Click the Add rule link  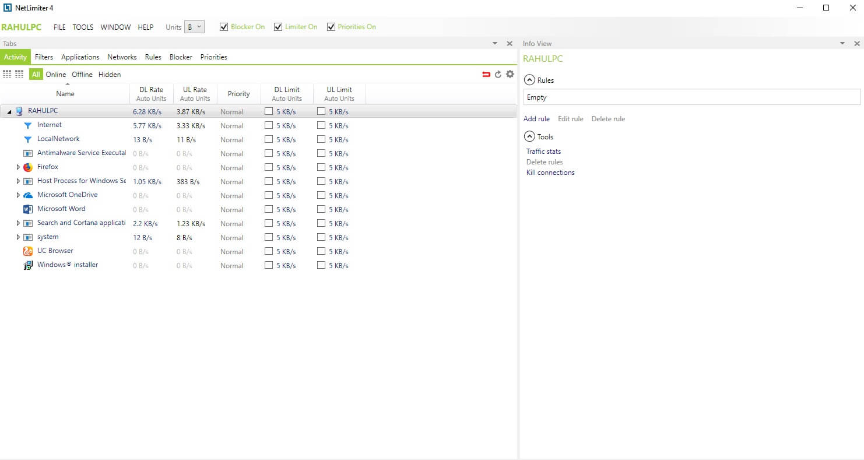click(536, 119)
